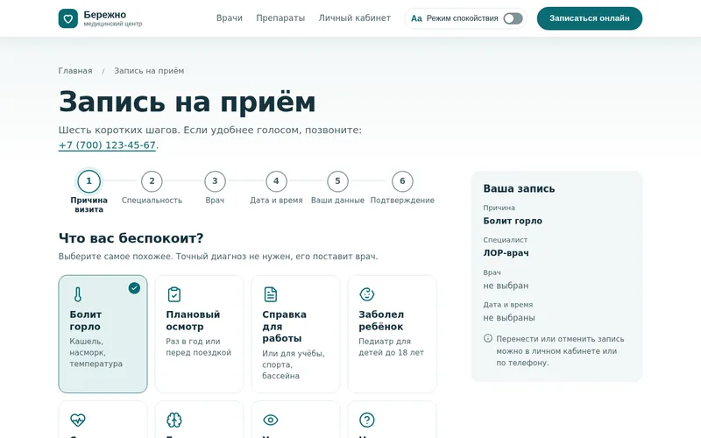Click the Записаться онлайн button

[589, 18]
